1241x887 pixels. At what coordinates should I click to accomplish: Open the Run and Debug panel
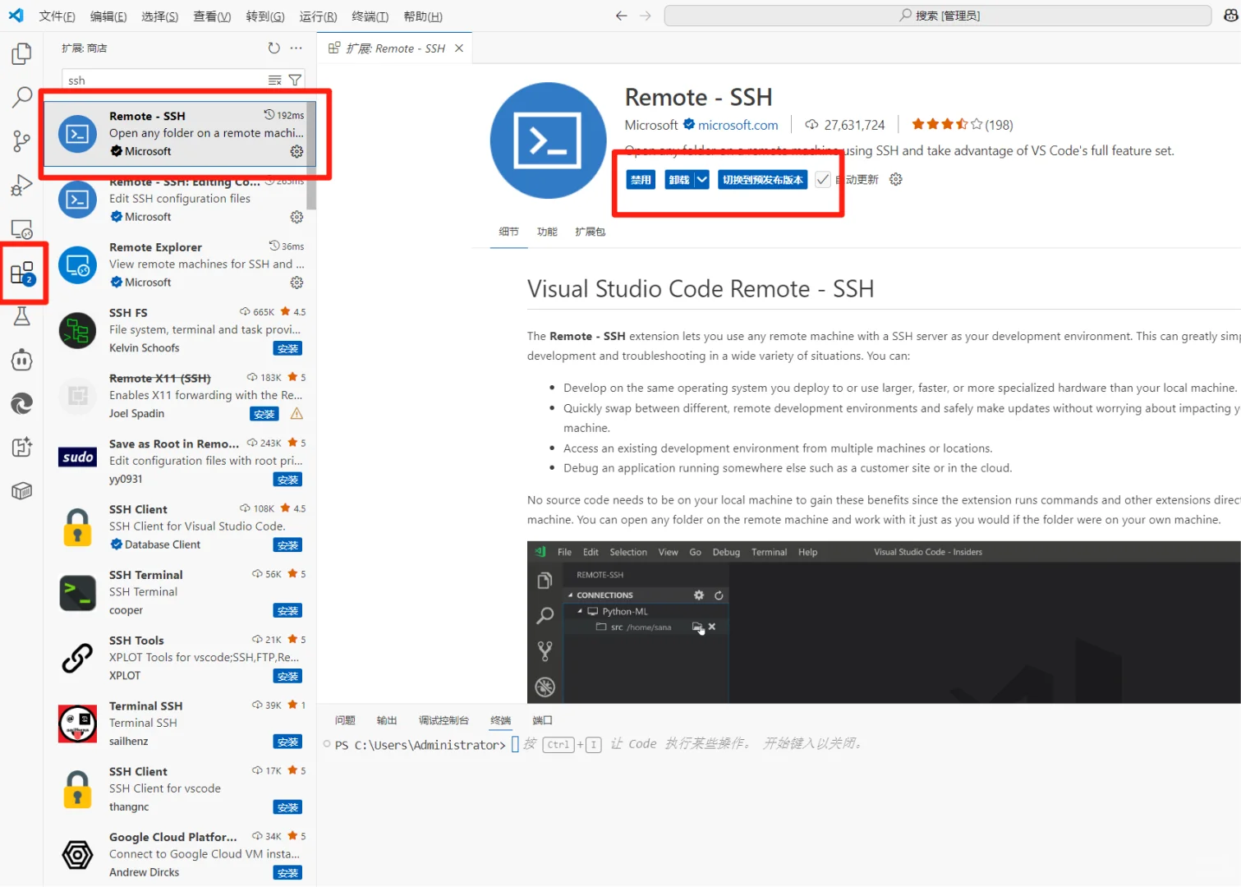pyautogui.click(x=21, y=185)
